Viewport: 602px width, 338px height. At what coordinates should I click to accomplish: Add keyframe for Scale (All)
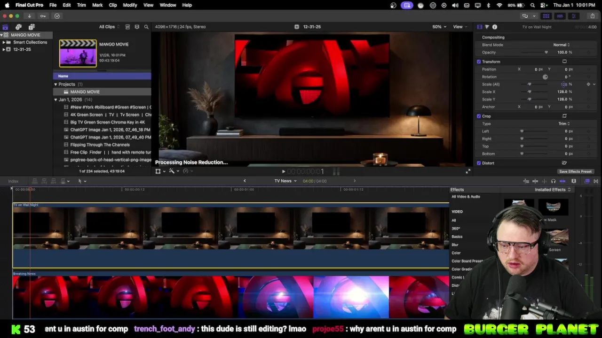[588, 84]
